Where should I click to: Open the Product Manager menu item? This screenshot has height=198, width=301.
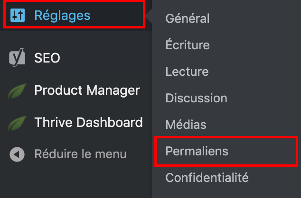(x=87, y=90)
